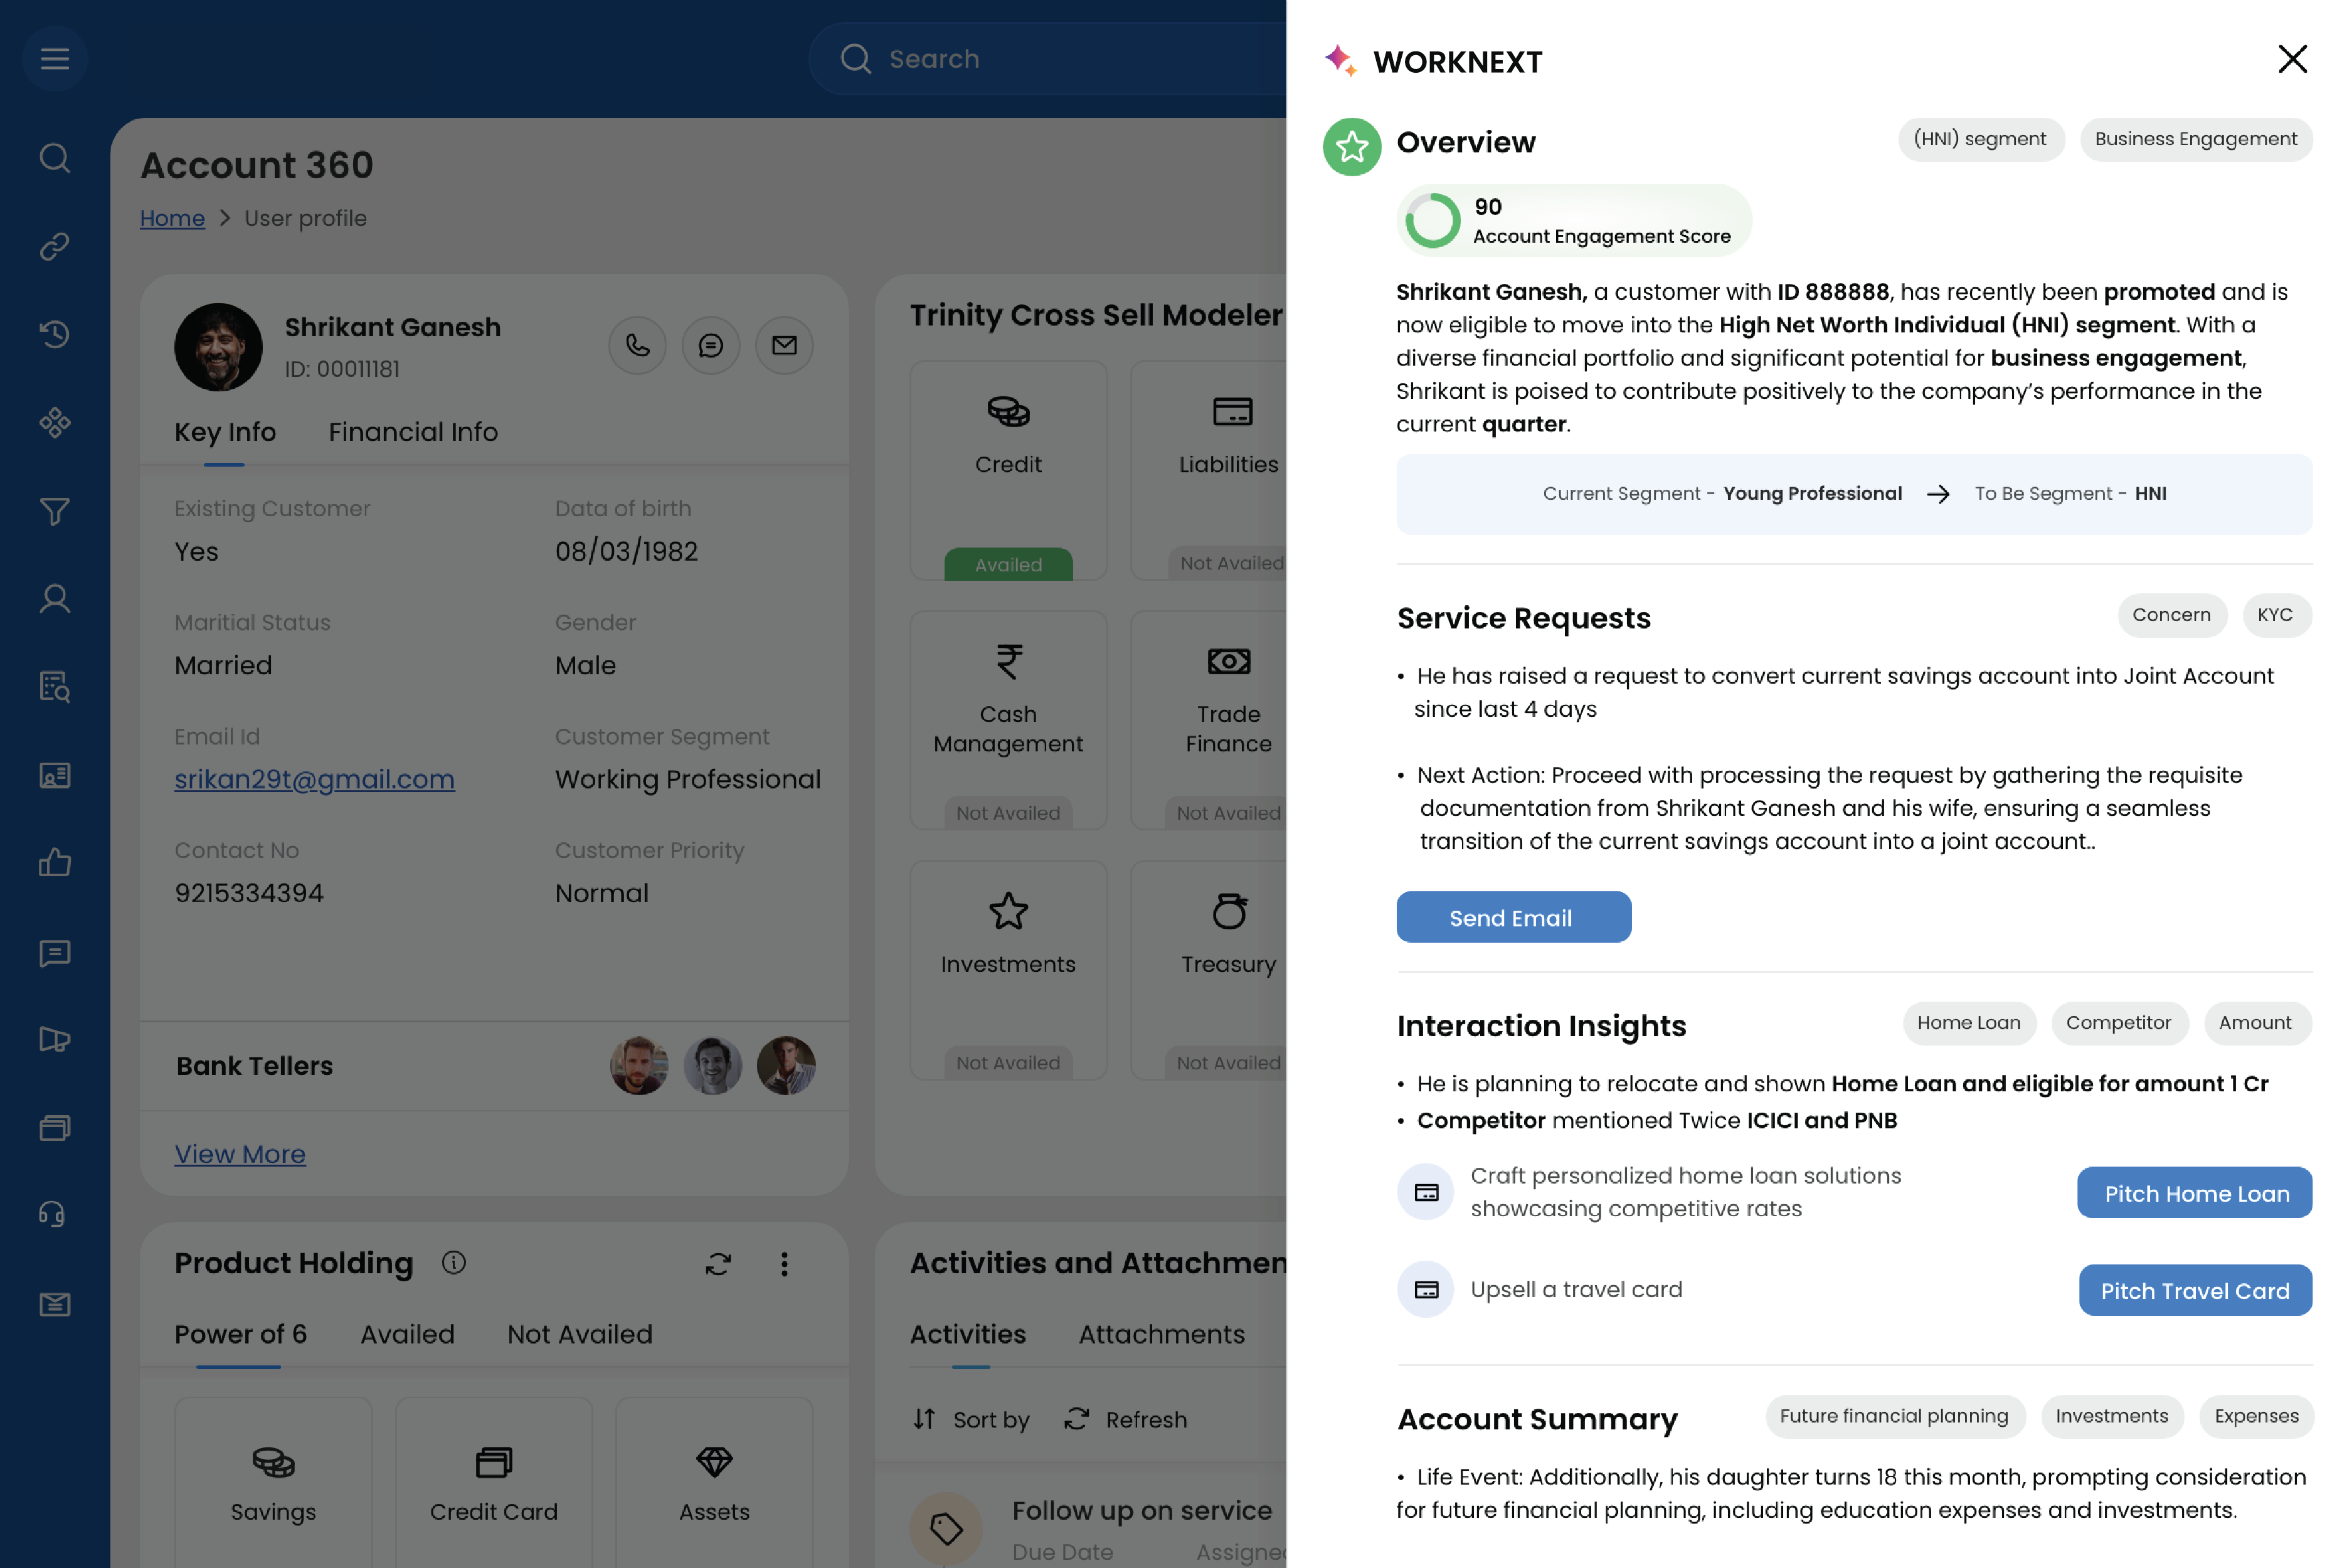Open Sort by option in Activities

click(x=971, y=1420)
